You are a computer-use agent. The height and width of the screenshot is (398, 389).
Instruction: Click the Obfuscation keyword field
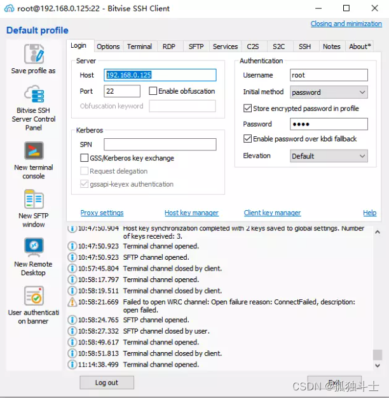point(182,106)
